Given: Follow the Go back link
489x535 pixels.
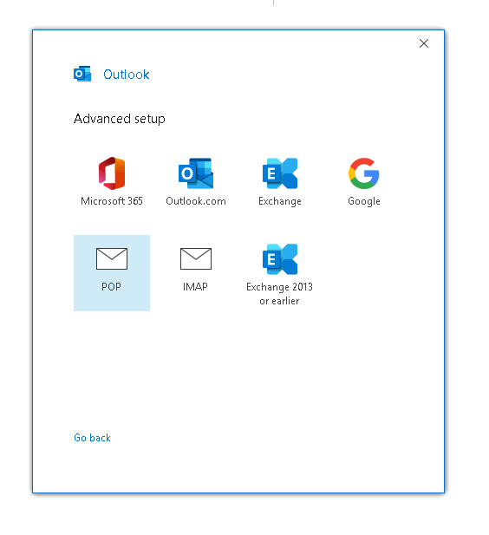Looking at the screenshot, I should pyautogui.click(x=92, y=438).
